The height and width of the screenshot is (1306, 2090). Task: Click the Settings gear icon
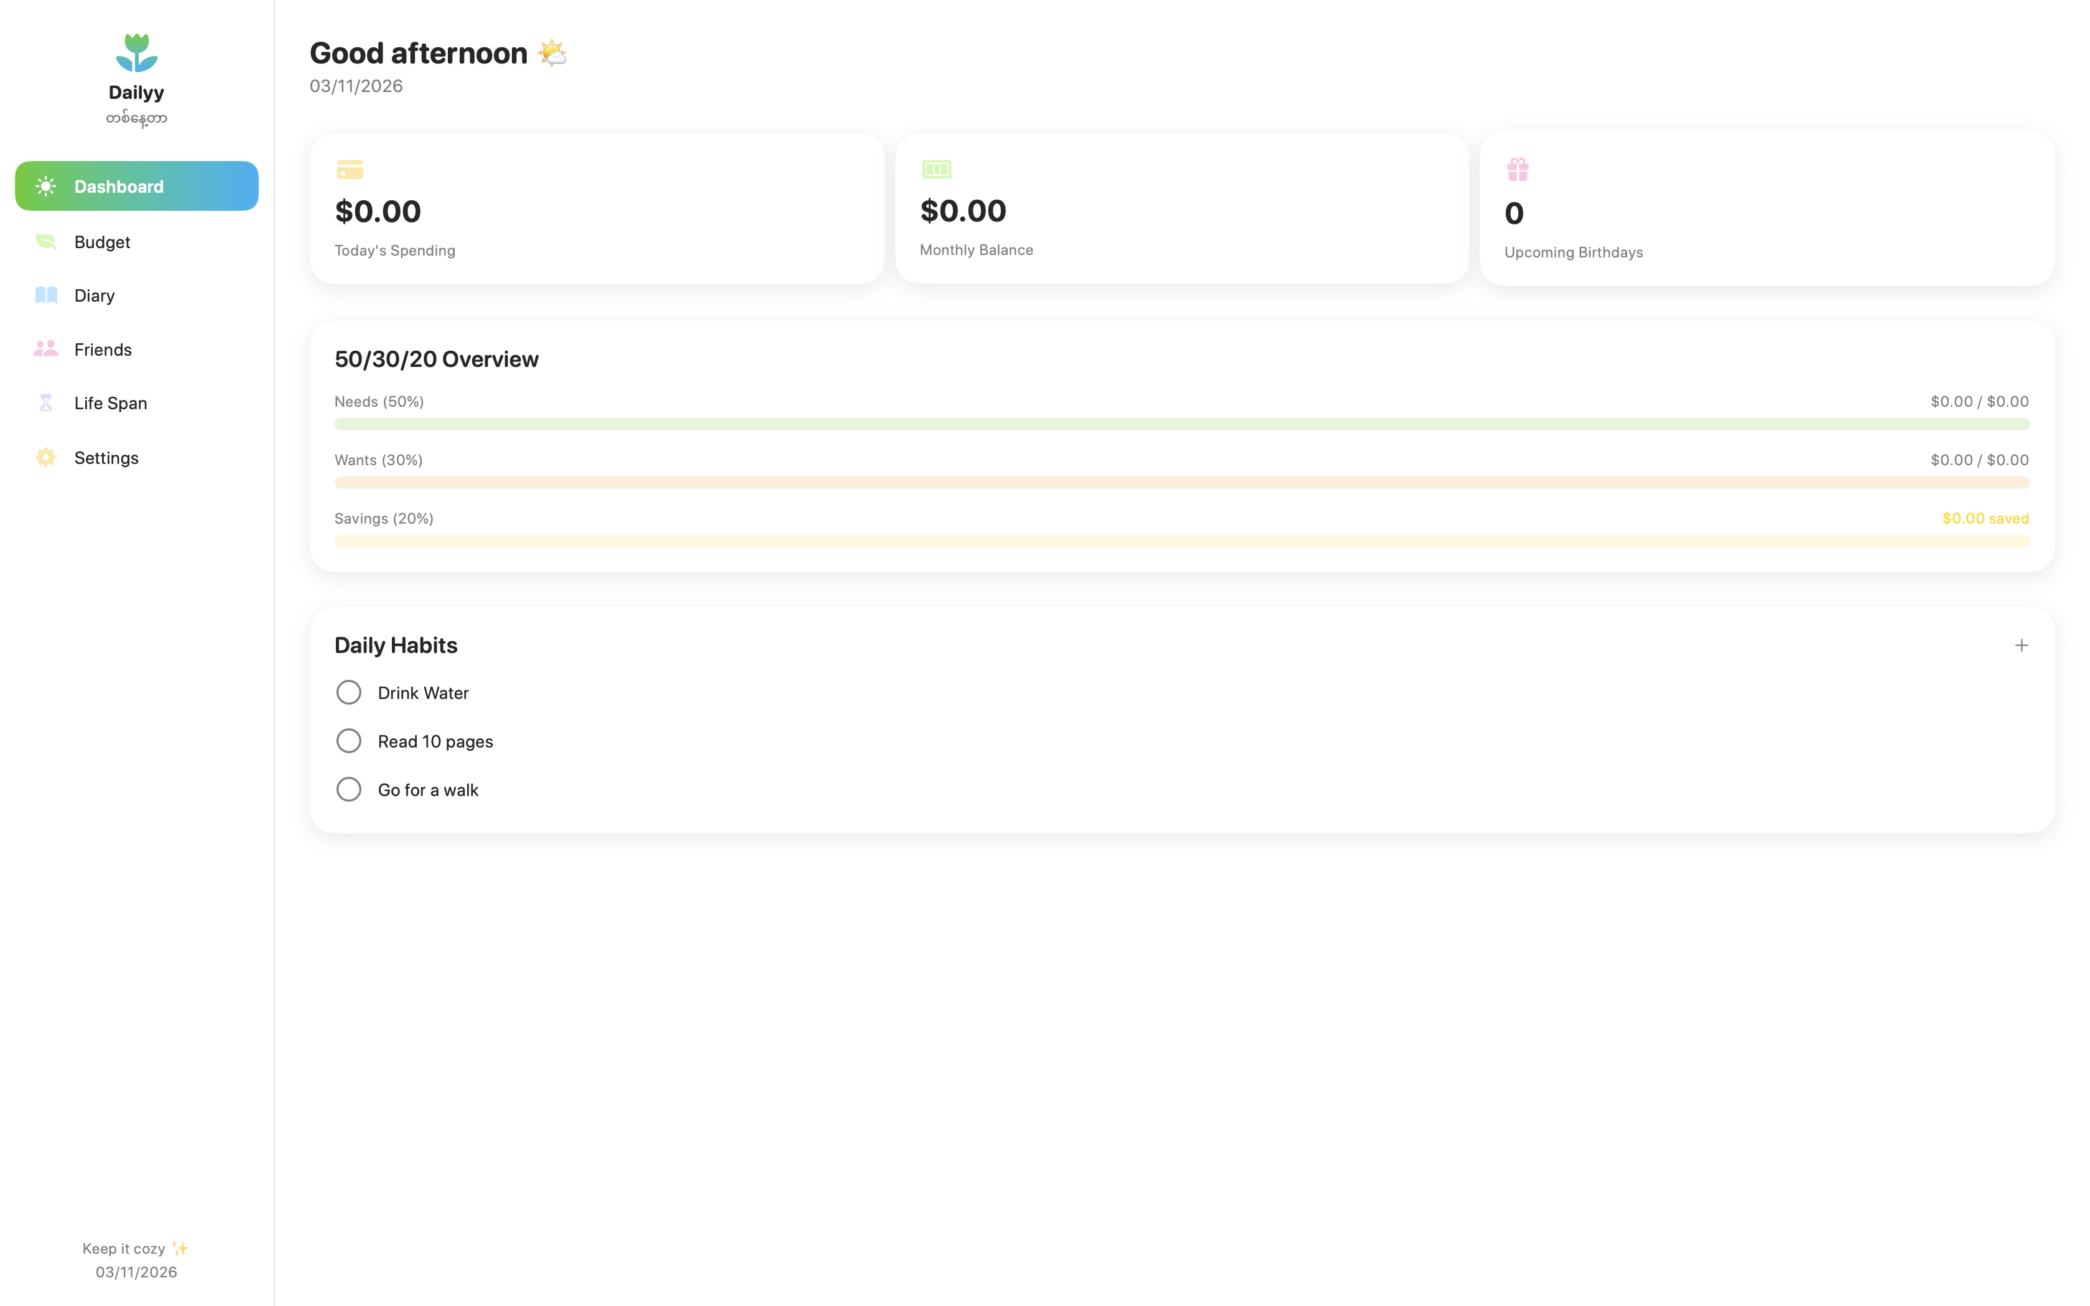(46, 458)
